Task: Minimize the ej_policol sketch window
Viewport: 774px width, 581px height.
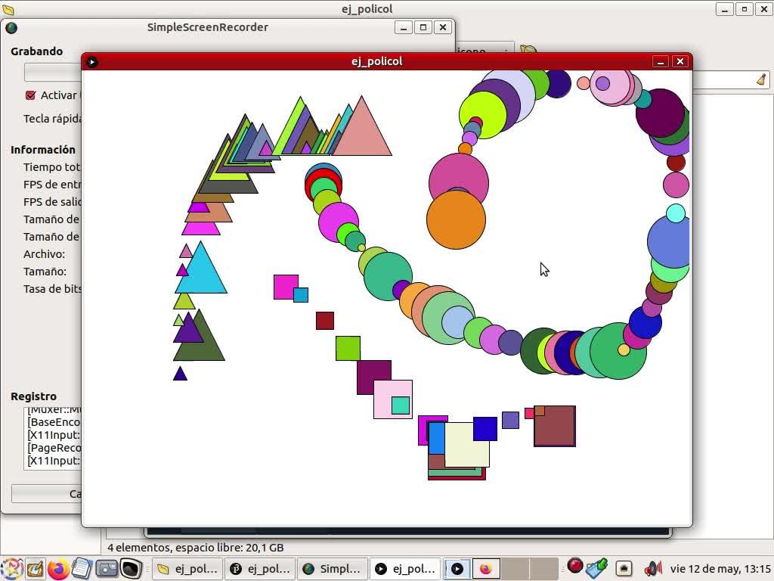Action: (x=661, y=61)
